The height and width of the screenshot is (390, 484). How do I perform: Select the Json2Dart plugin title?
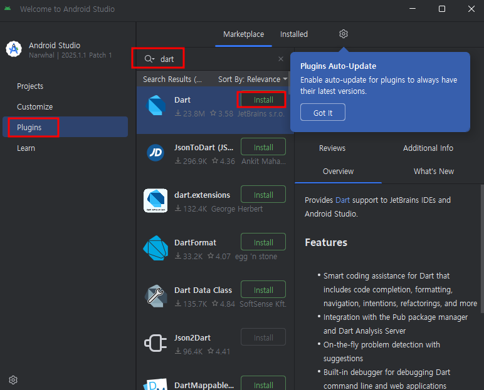pos(192,337)
